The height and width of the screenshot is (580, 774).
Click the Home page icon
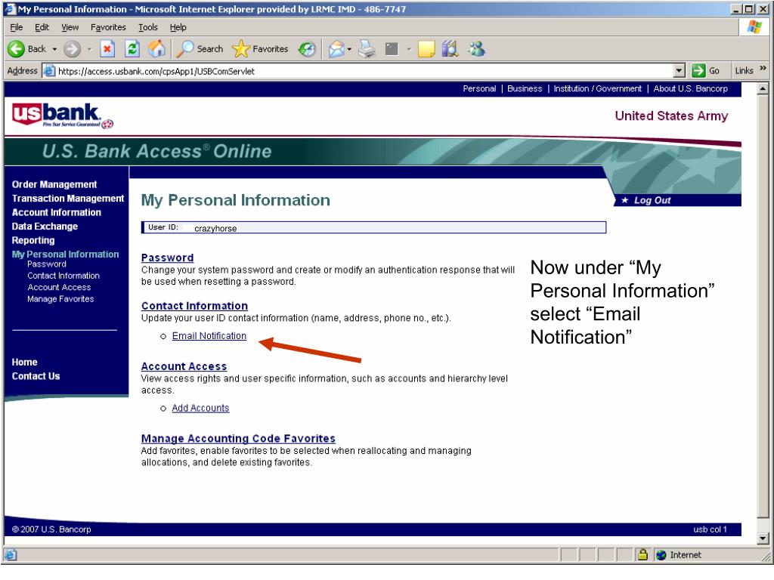[x=157, y=49]
